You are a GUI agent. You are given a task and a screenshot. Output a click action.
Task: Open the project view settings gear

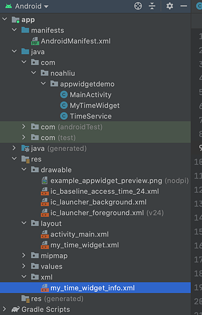coord(169,6)
